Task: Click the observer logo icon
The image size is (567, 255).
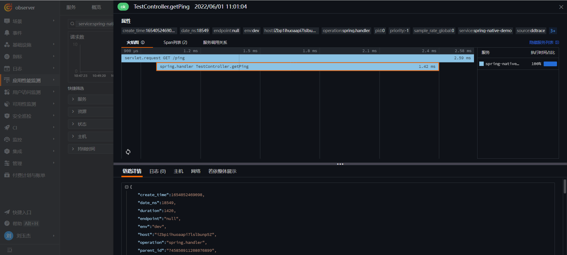Action: click(8, 7)
